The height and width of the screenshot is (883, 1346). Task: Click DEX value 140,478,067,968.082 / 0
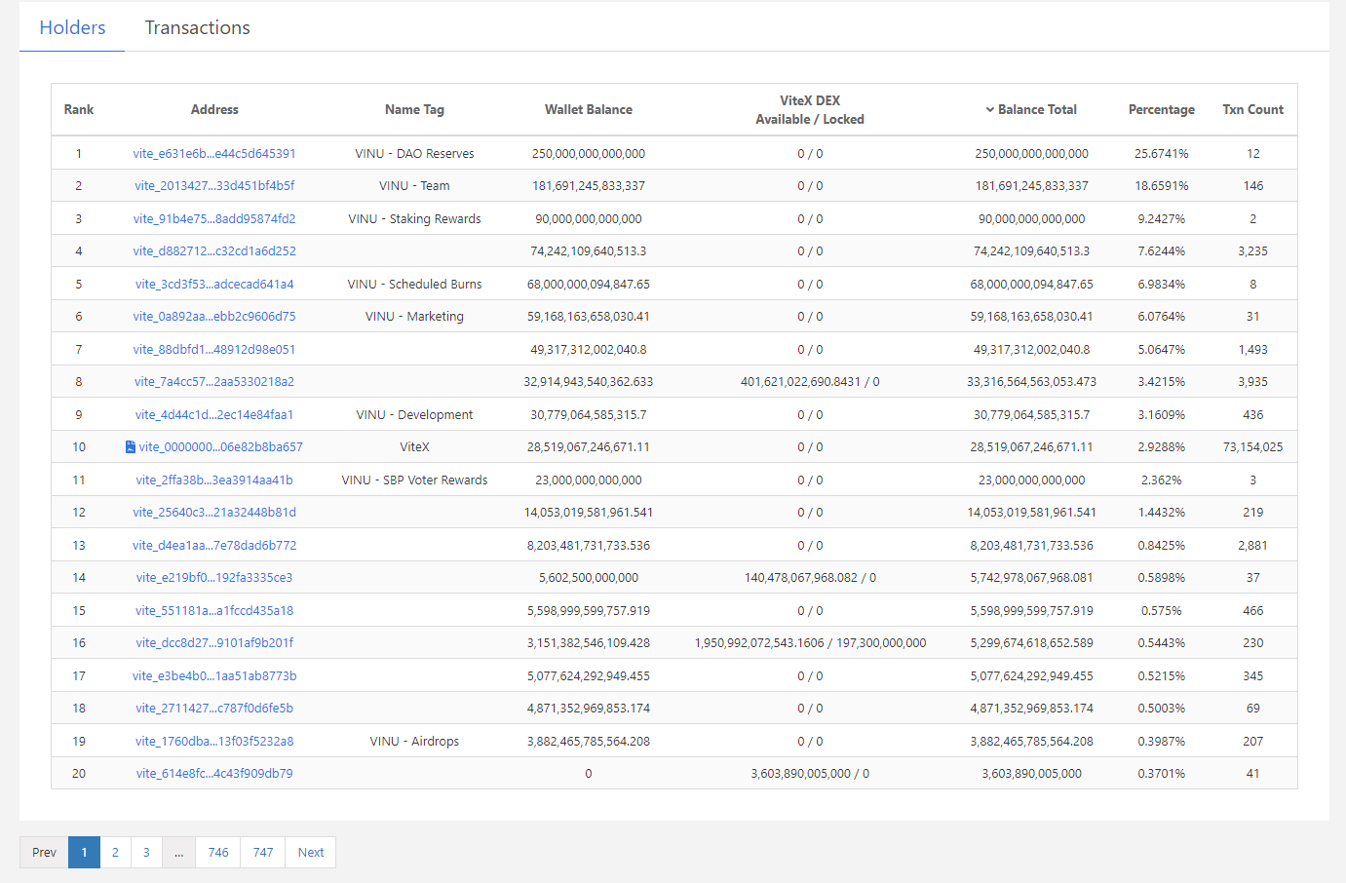810,578
